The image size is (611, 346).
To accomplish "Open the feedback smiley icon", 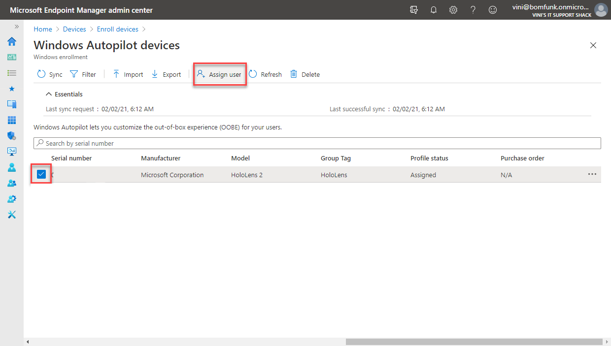I will 493,10.
